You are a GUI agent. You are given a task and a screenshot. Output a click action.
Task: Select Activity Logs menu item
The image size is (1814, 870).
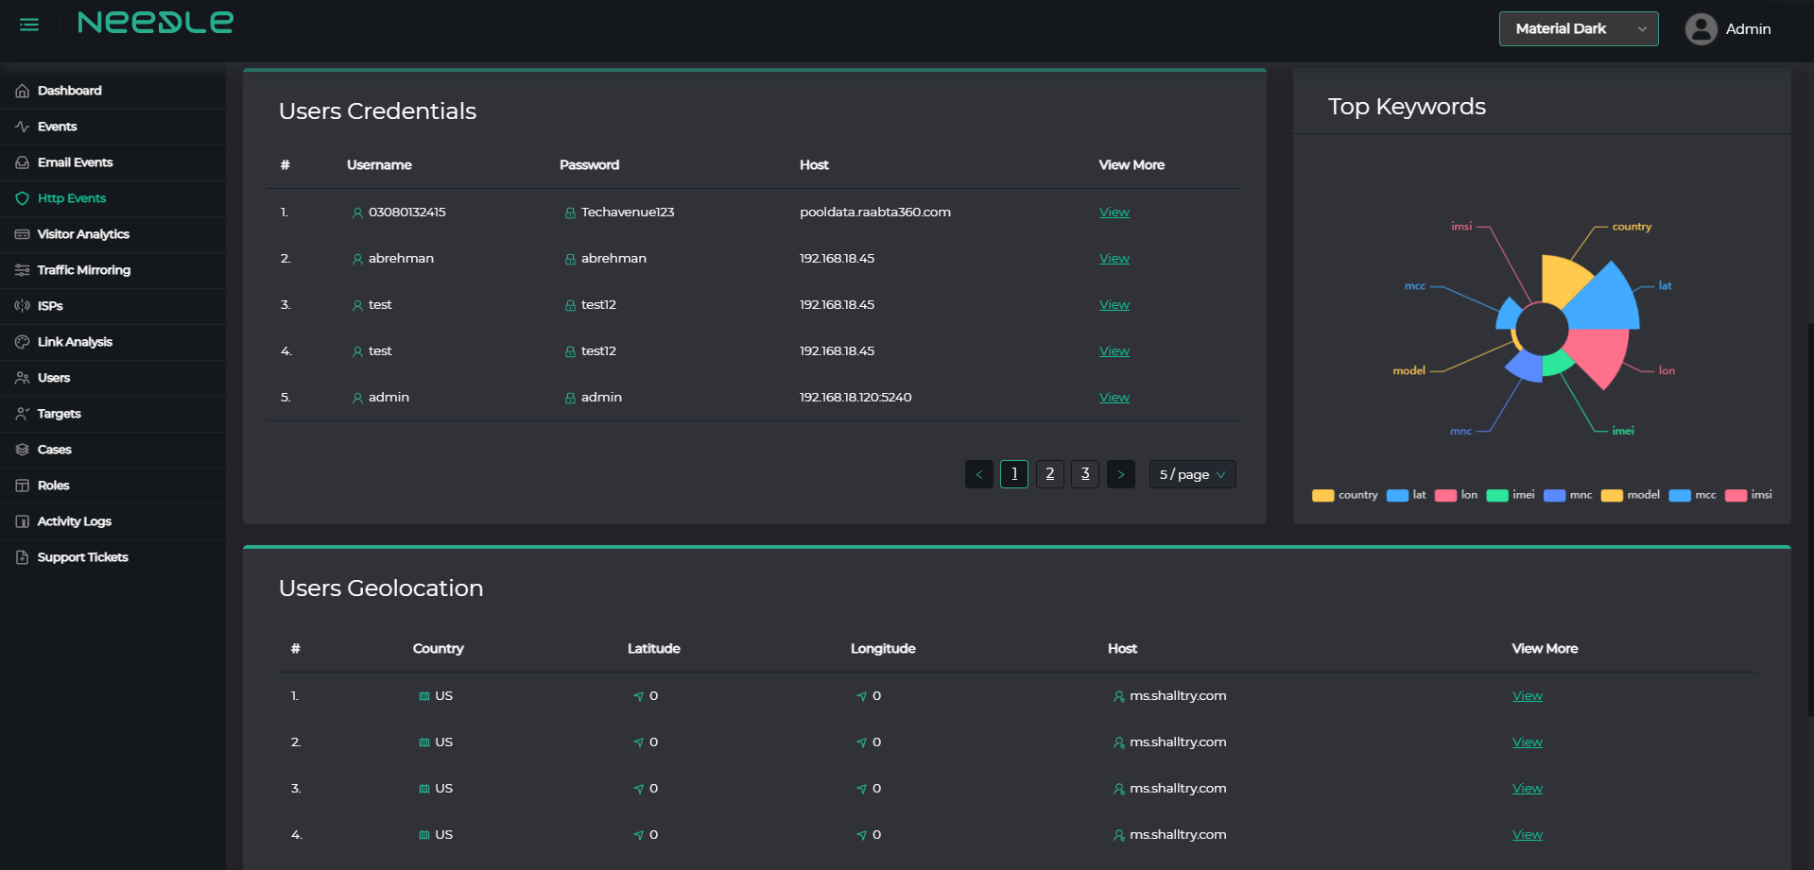coord(74,521)
